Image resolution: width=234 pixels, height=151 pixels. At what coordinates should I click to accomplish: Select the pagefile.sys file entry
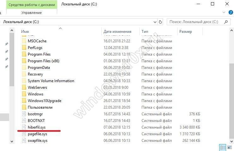pos(37,134)
